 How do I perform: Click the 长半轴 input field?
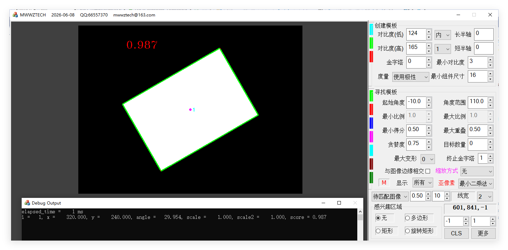484,34
